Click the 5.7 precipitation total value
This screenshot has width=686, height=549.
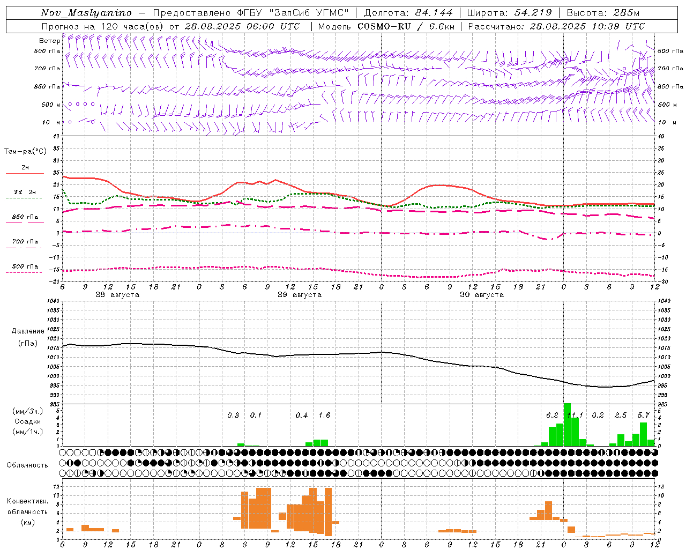[x=643, y=416]
